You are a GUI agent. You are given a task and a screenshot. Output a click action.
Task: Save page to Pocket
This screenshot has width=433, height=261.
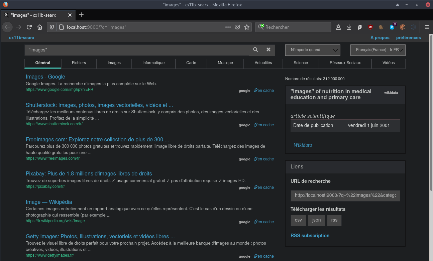click(237, 27)
